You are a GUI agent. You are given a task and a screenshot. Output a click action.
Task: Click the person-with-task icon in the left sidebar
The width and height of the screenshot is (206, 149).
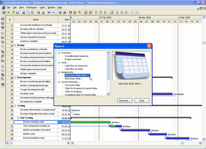[x=3, y=56]
